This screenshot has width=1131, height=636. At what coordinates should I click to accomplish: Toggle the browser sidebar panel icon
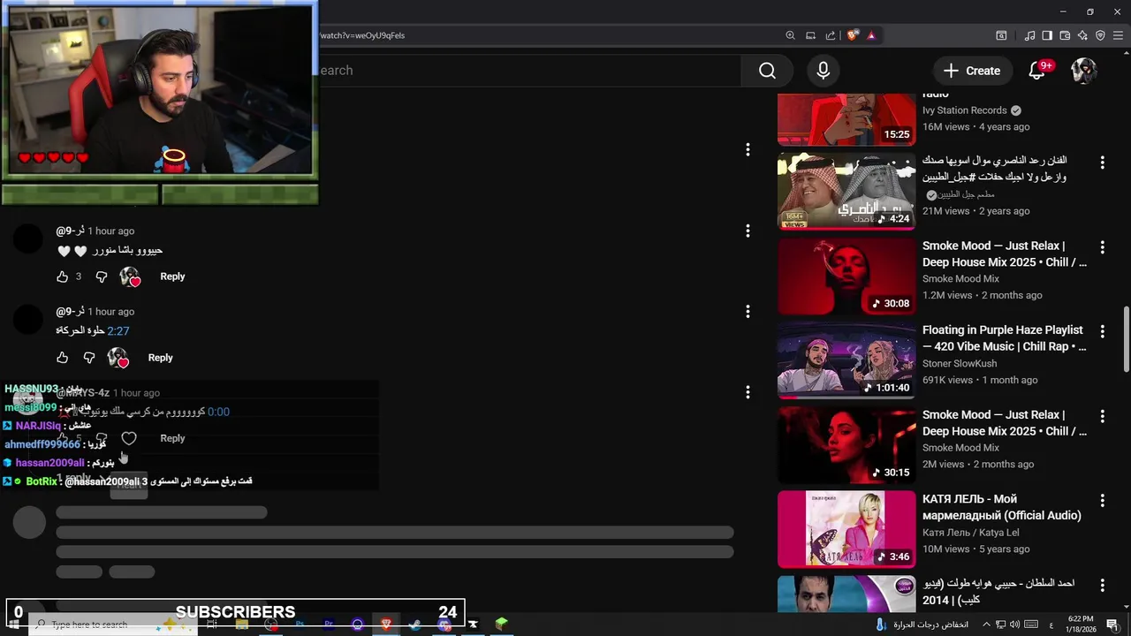click(x=1047, y=35)
